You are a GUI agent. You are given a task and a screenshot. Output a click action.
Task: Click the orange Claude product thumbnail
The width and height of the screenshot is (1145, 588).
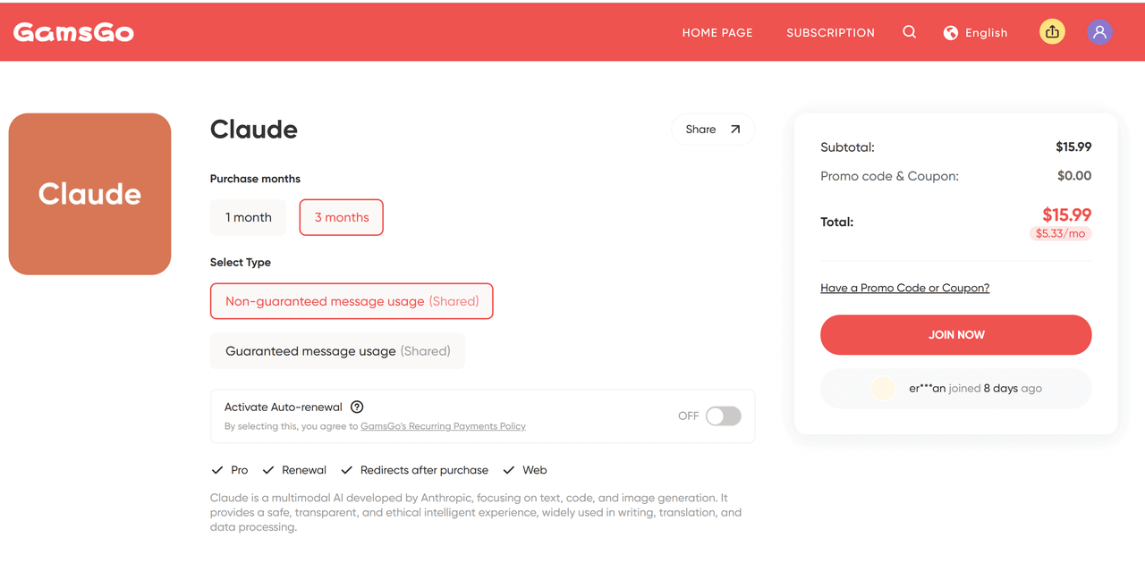click(89, 194)
